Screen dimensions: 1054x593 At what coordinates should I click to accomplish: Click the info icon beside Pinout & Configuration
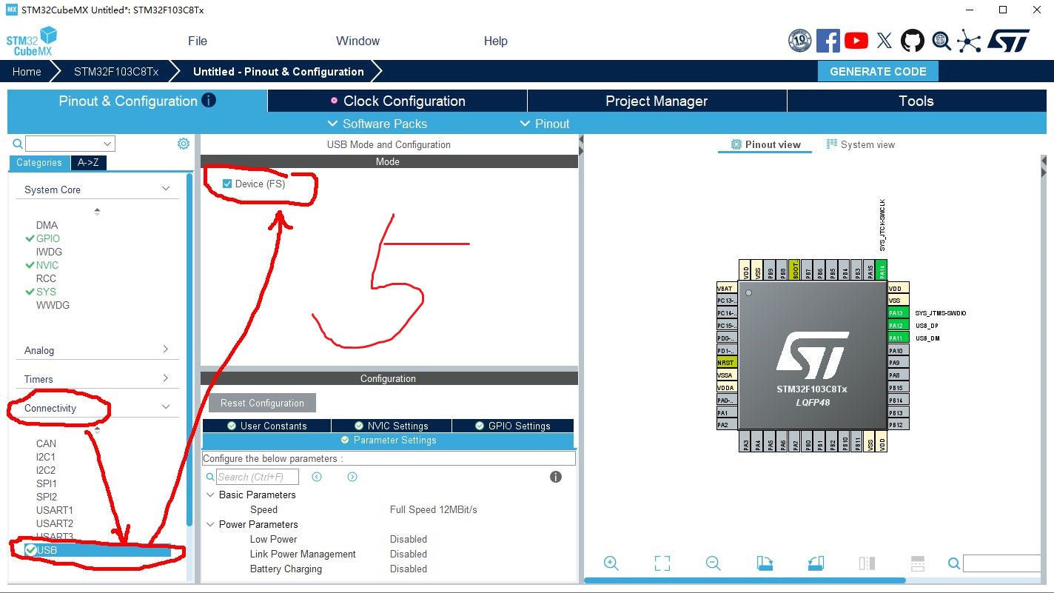pos(209,100)
